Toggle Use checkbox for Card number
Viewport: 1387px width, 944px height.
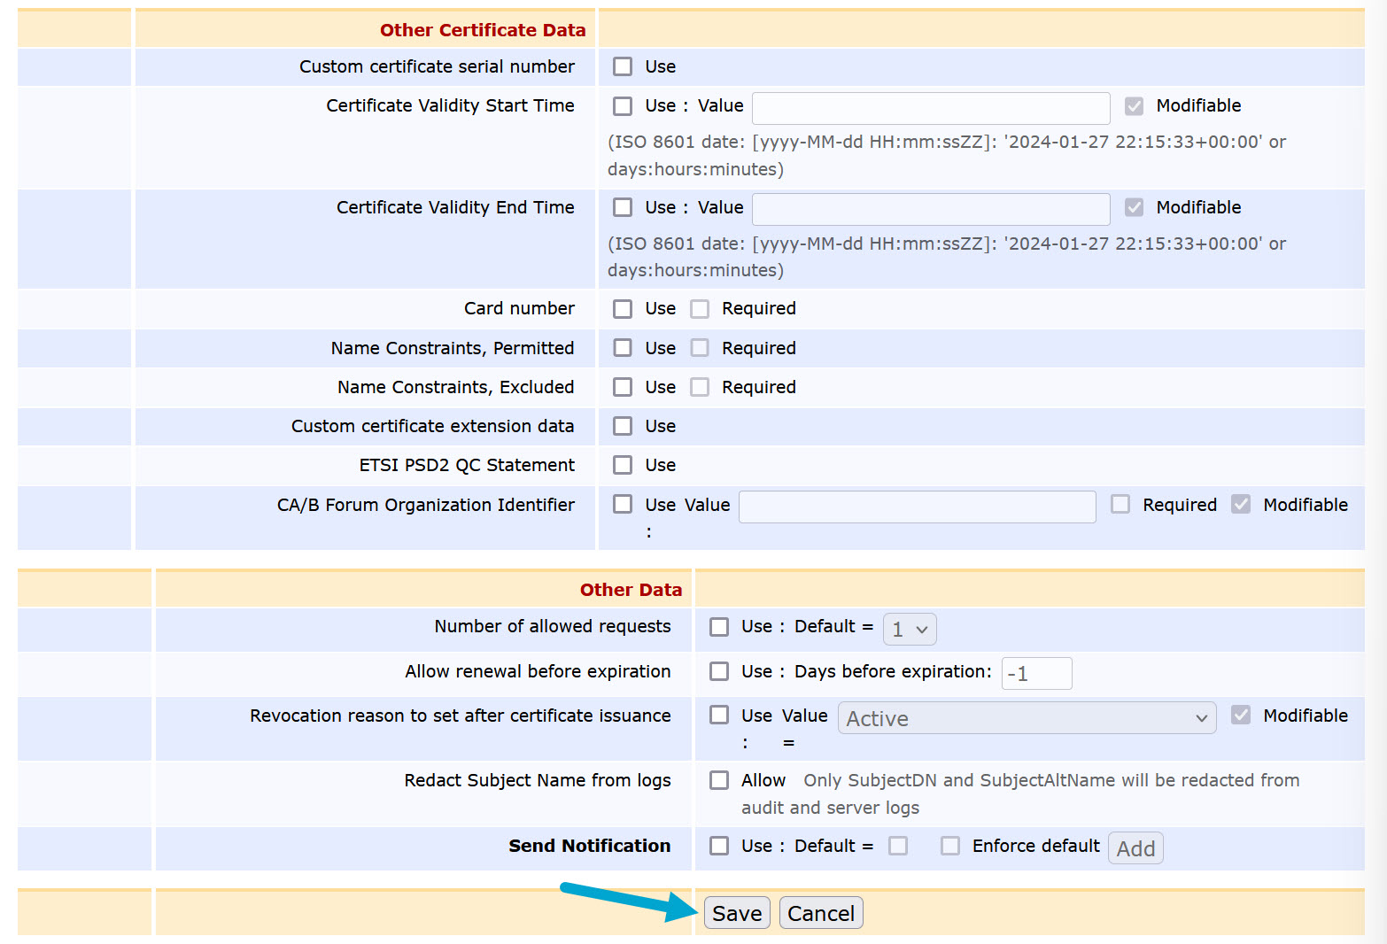point(623,309)
